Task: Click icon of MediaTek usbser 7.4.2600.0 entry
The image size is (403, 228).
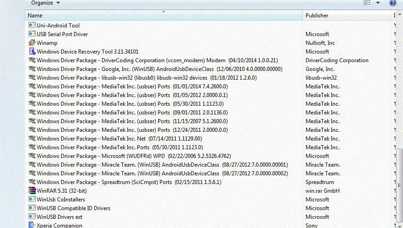Action: click(x=32, y=86)
